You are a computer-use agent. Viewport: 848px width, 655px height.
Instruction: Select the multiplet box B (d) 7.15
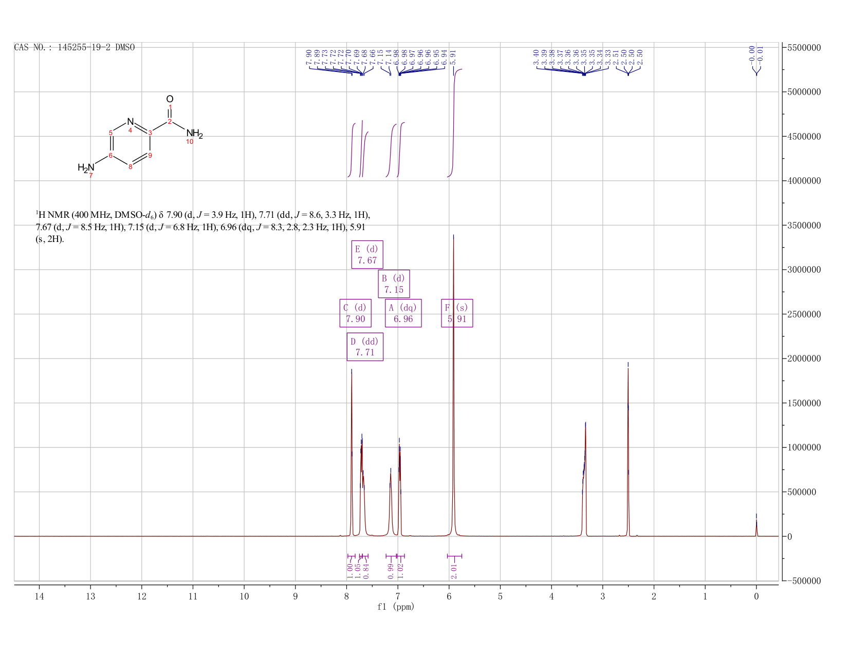point(394,284)
